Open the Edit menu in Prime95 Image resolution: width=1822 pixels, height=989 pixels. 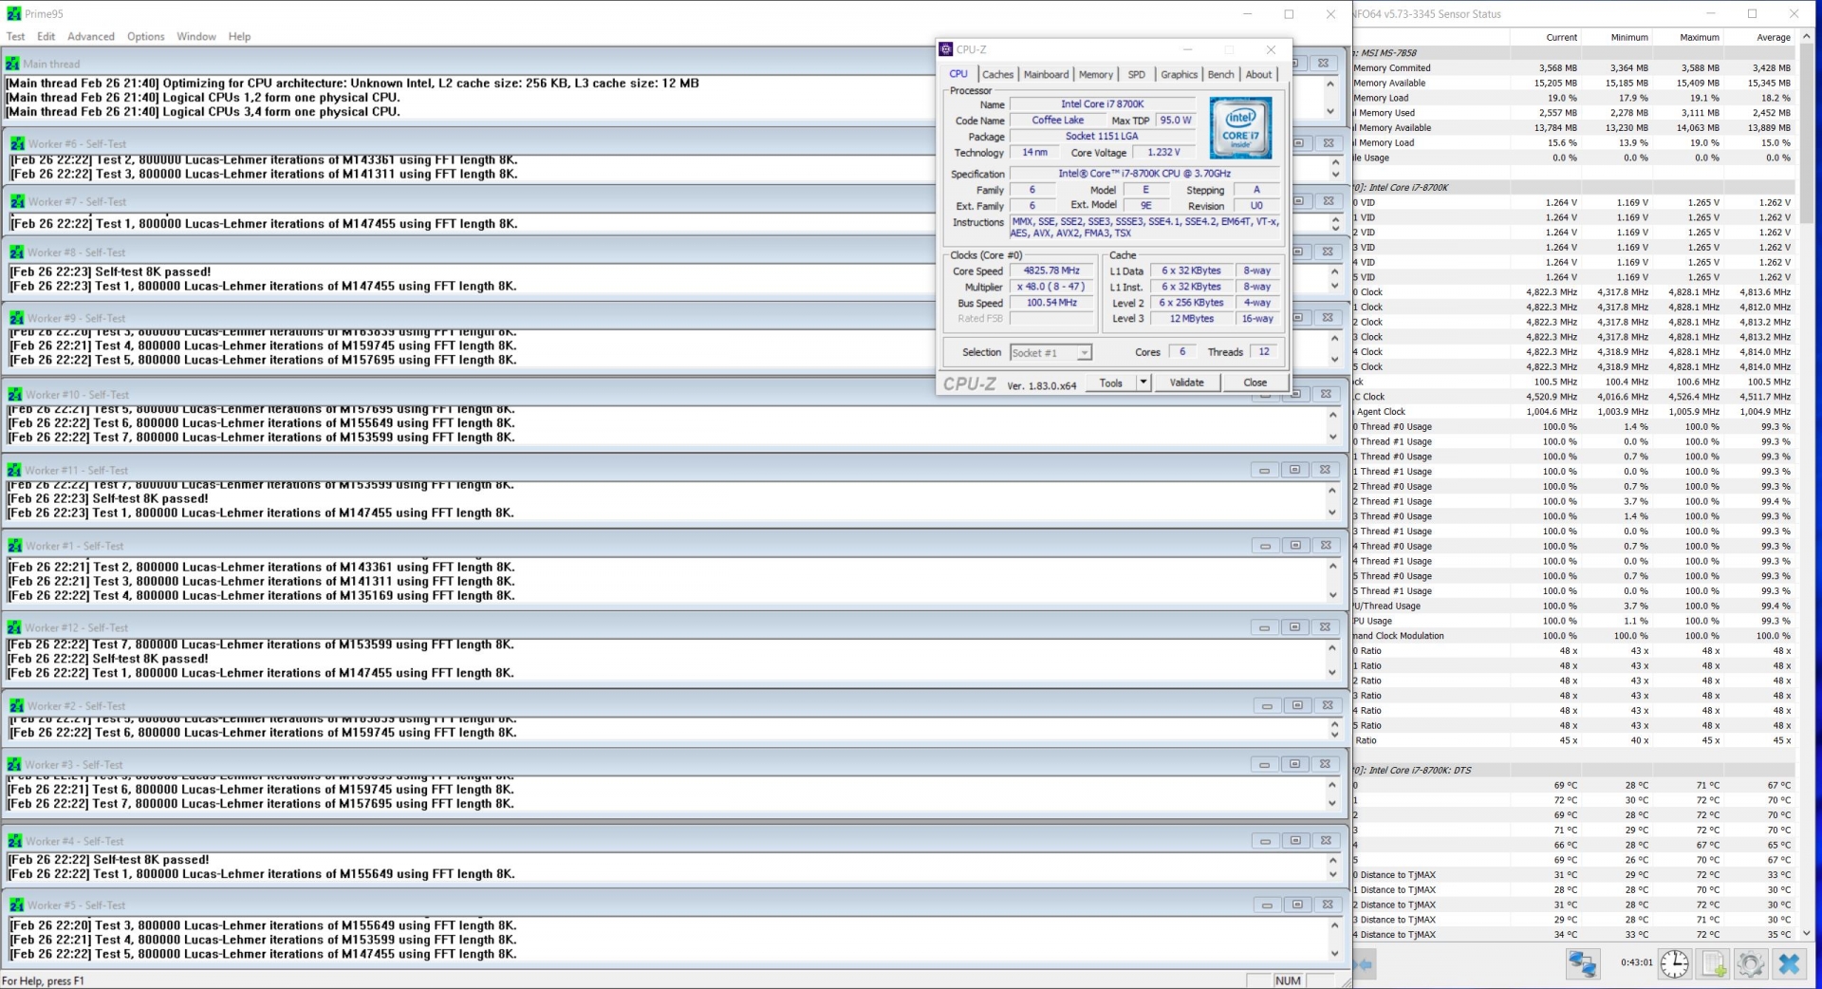pyautogui.click(x=46, y=36)
